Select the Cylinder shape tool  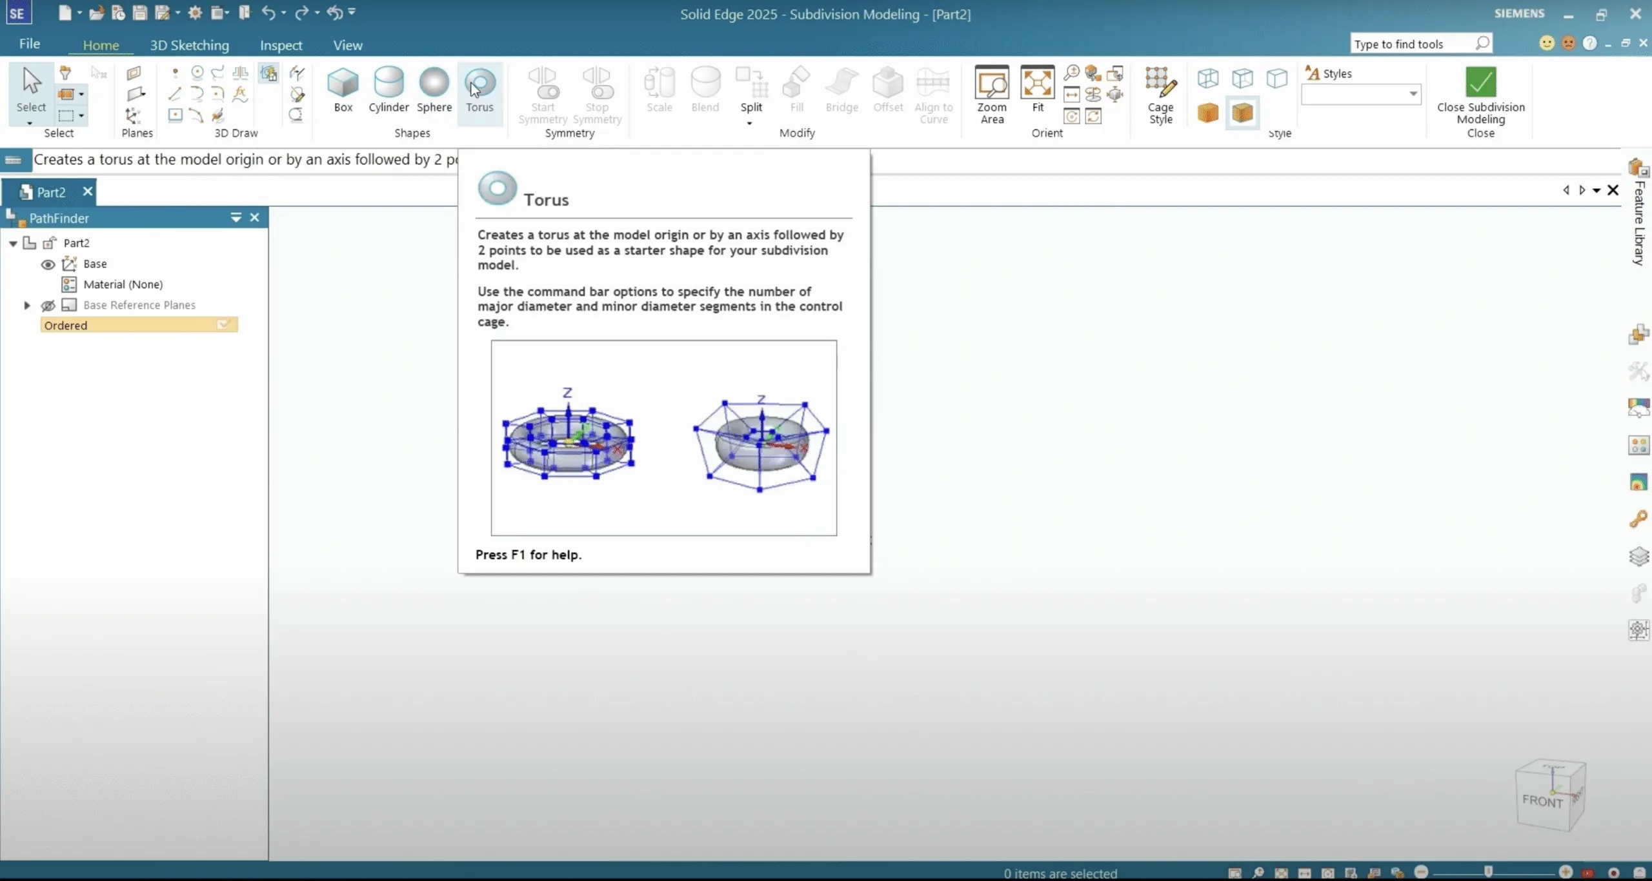click(x=388, y=90)
